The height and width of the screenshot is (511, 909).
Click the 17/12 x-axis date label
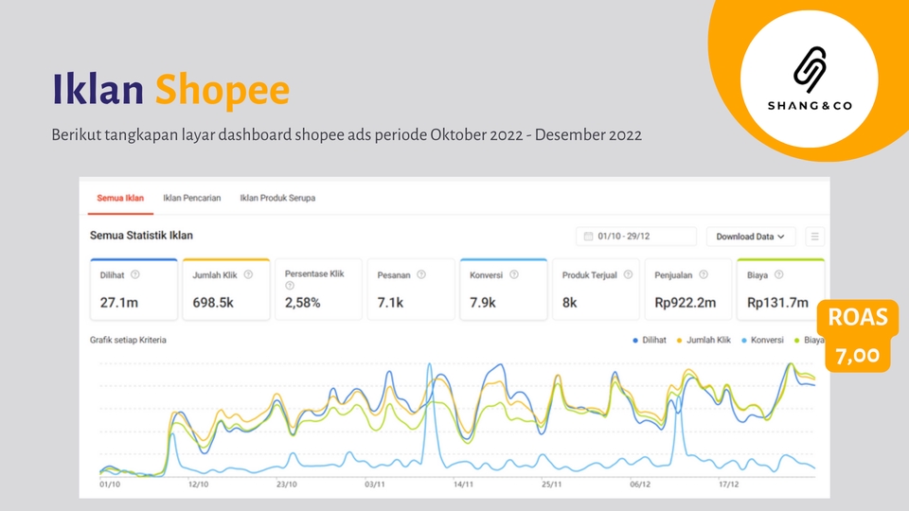(729, 485)
